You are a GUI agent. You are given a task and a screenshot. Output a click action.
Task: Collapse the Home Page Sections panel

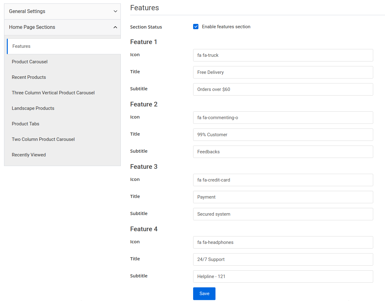(62, 27)
